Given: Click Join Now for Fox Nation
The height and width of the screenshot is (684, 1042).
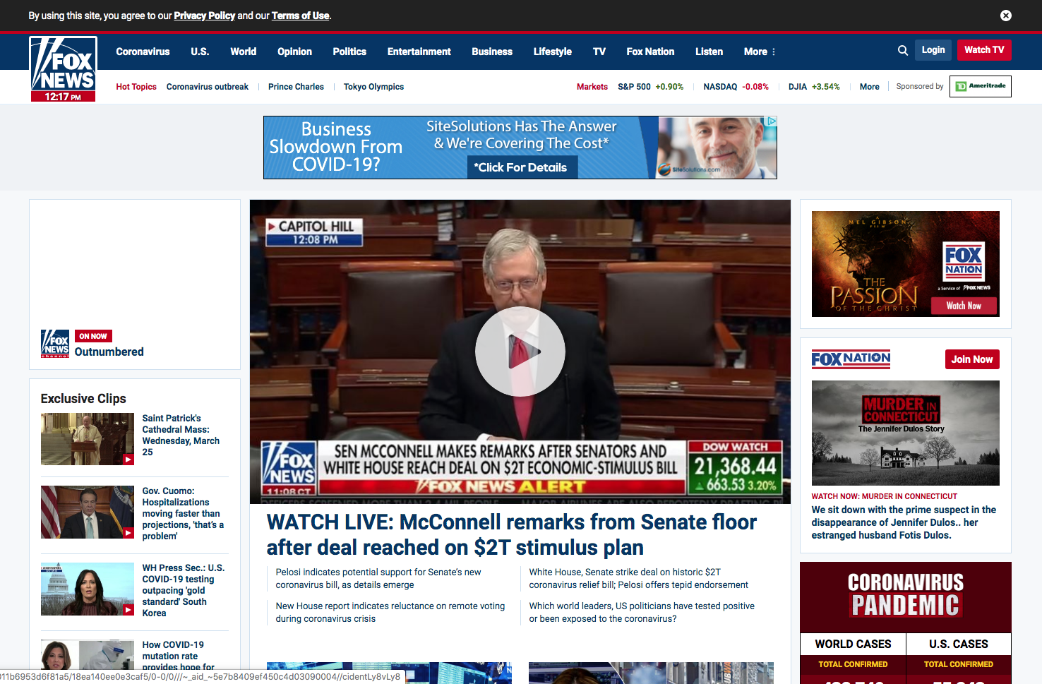Looking at the screenshot, I should 972,359.
